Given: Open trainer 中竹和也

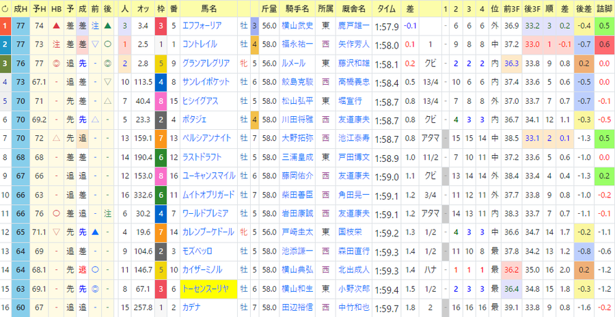Looking at the screenshot, I should 354,308.
